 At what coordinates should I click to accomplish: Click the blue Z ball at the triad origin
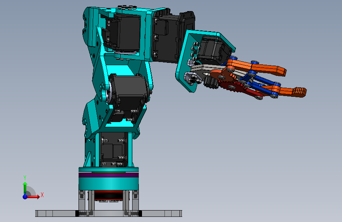point(25,197)
